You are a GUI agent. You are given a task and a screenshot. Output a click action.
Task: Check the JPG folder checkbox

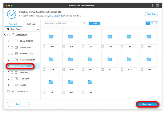[44, 47]
